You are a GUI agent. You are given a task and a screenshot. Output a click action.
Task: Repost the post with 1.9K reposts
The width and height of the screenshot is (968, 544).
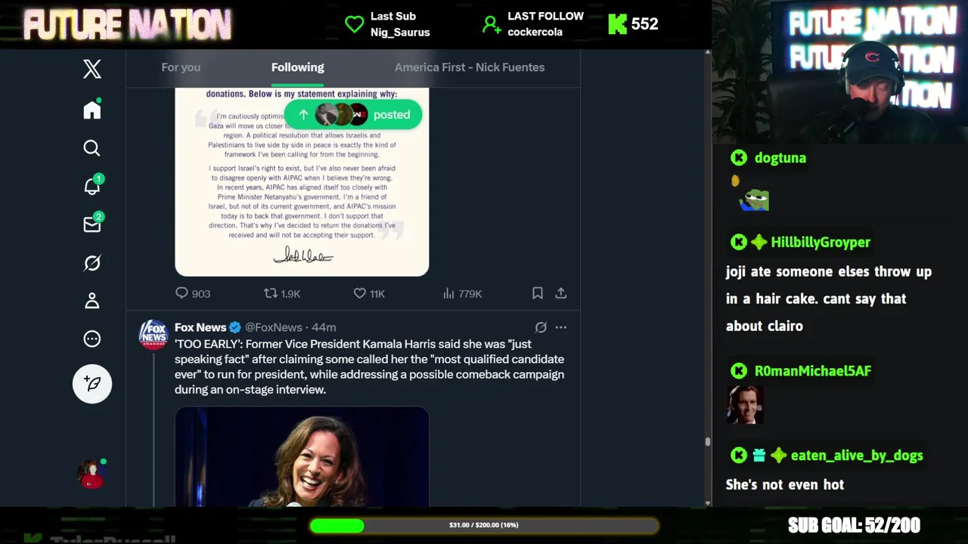coord(281,293)
